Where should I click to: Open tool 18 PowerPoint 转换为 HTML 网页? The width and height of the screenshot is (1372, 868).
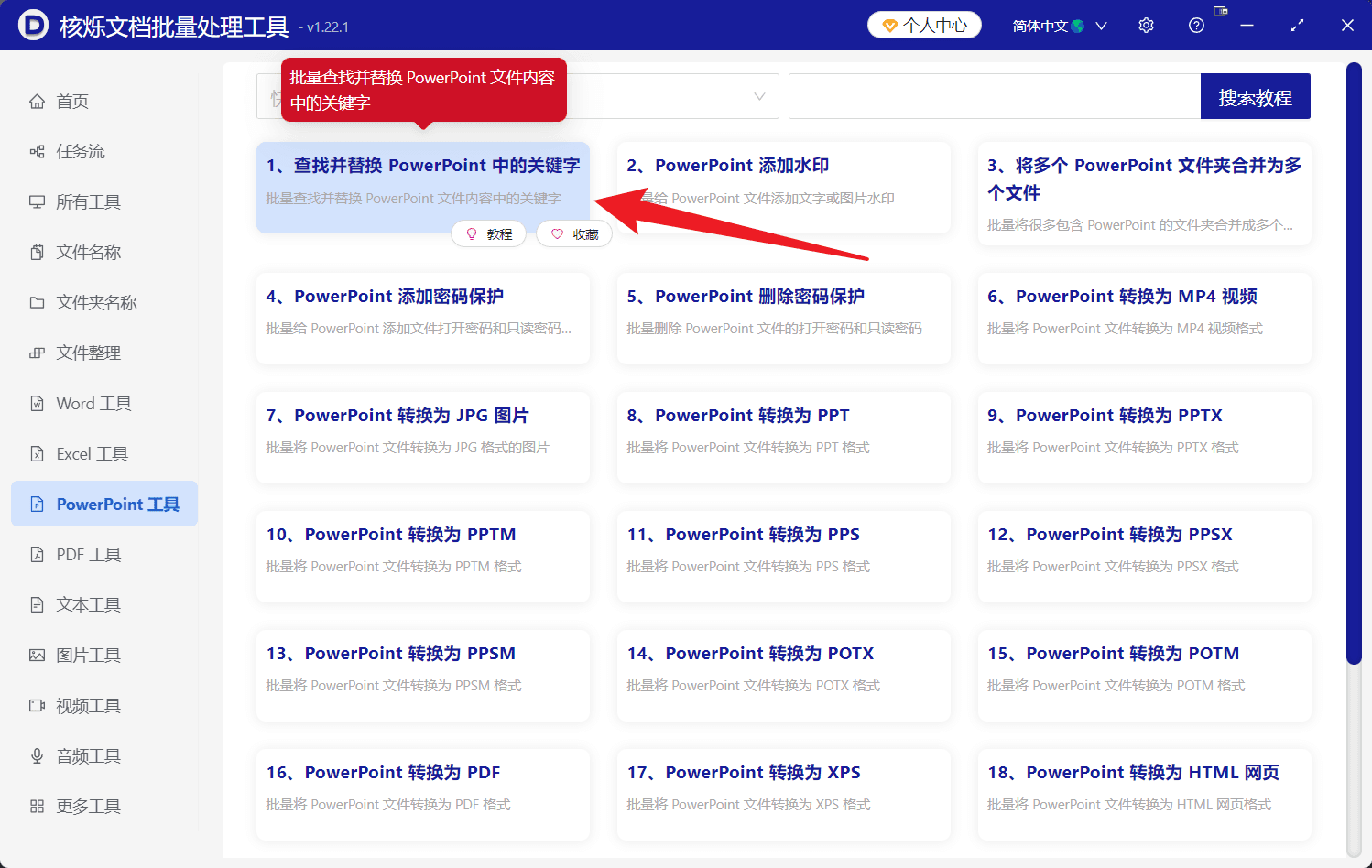(x=1145, y=795)
